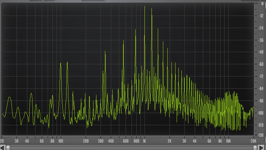Click the 10K frequency axis label
The height and width of the screenshot is (150, 266).
[228, 141]
